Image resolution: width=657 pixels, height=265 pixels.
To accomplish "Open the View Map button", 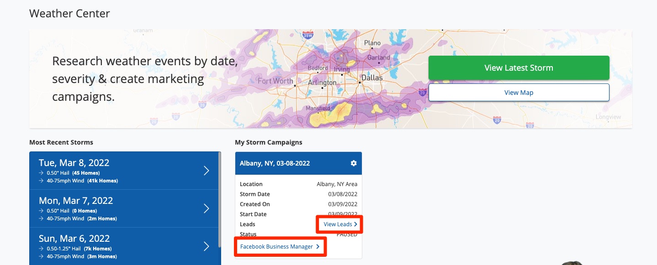I will pos(519,93).
